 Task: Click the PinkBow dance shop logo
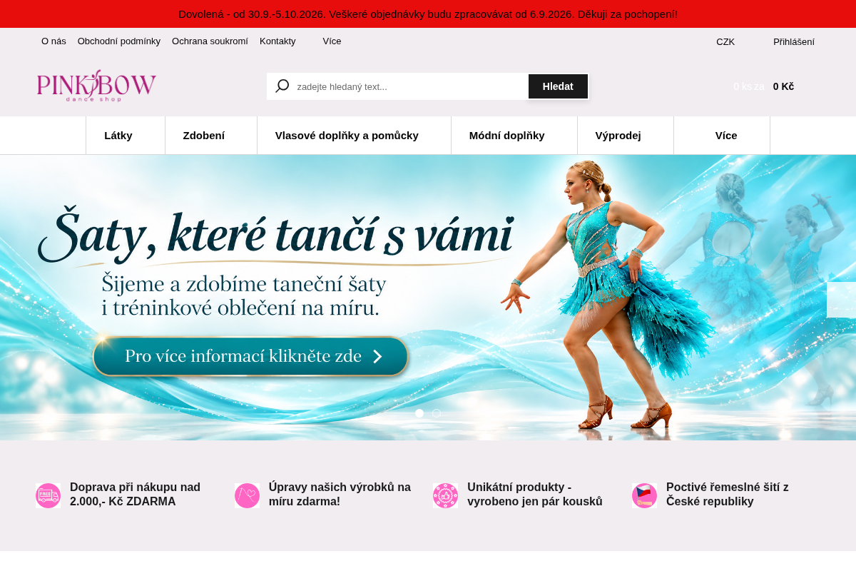96,86
